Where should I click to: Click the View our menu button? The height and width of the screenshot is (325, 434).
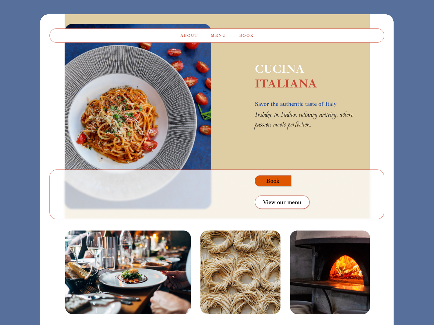282,202
